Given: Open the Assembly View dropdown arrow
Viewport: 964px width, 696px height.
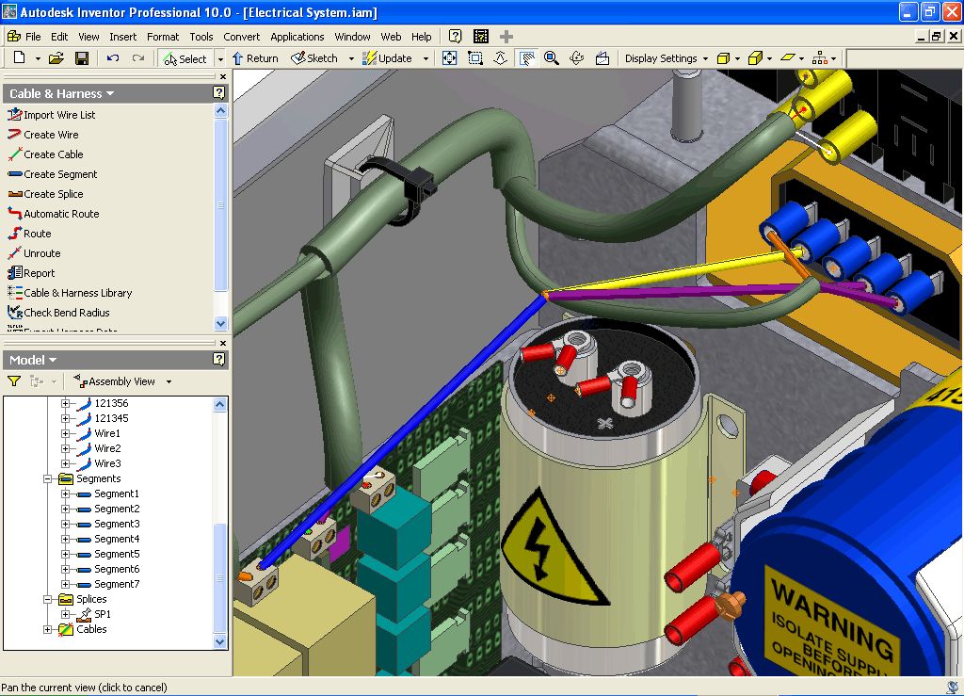Looking at the screenshot, I should 169,381.
